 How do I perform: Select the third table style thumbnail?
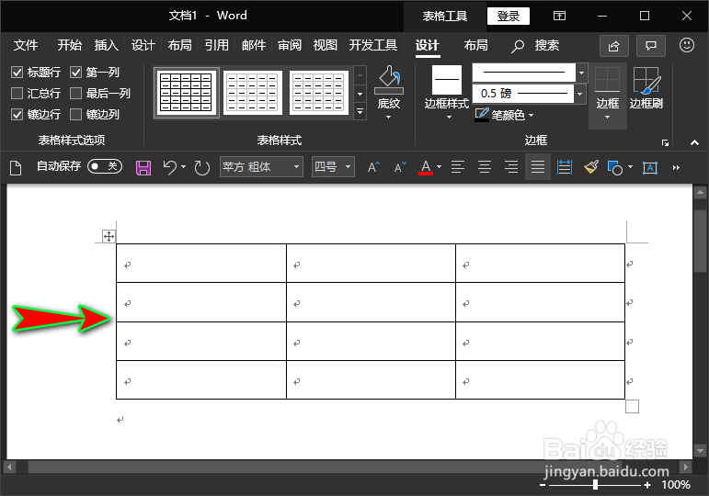(x=319, y=93)
